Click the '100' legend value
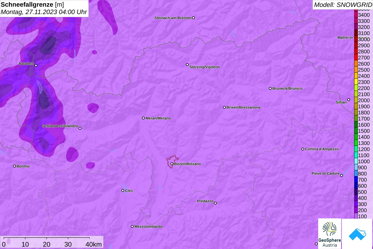Viewport: 373px width, 249px height. point(362,216)
